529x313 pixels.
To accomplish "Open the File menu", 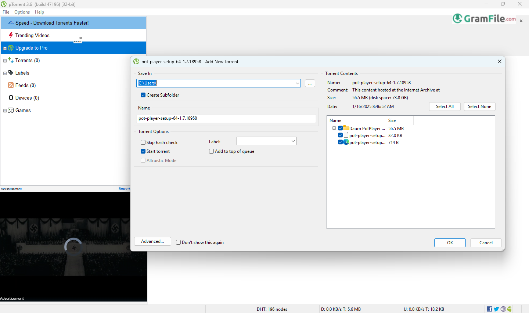I will [6, 12].
